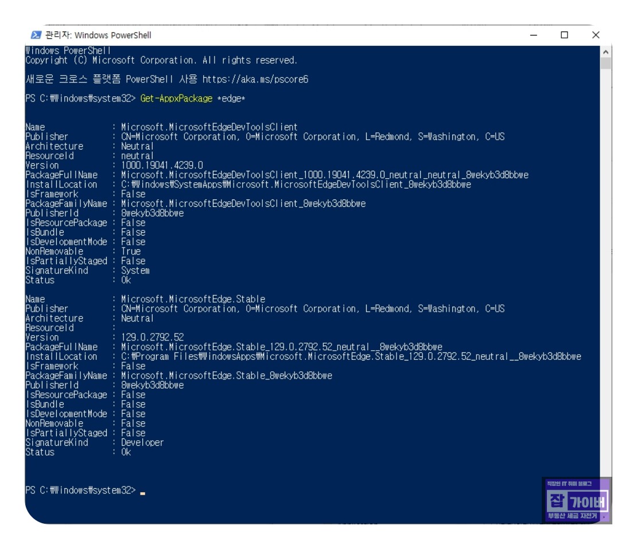Click the Get-AppxPackage command text
This screenshot has height=549, width=637.
tap(176, 99)
